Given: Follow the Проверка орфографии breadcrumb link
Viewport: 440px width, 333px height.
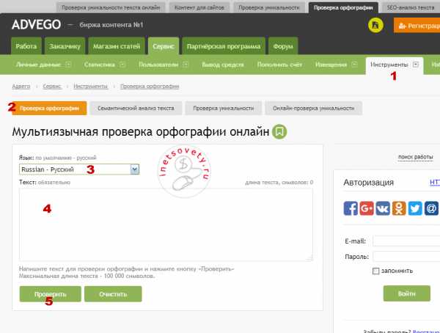Looking at the screenshot, I should click(150, 87).
